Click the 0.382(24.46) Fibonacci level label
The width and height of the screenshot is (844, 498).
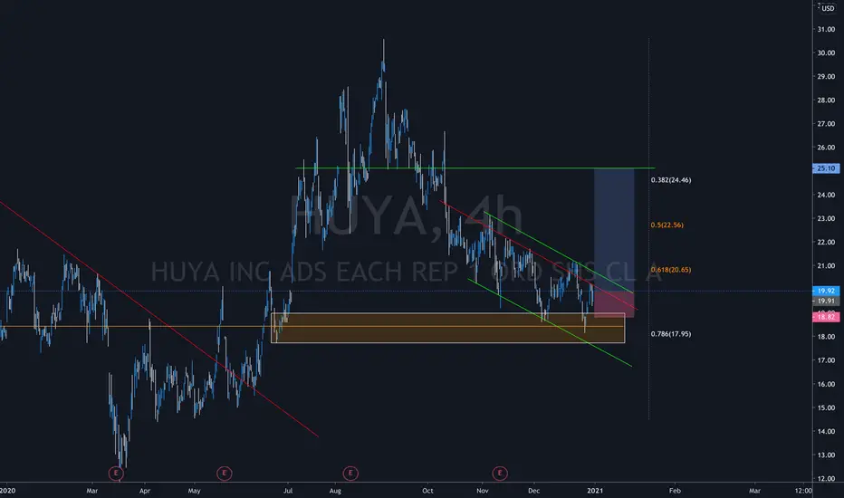[671, 180]
